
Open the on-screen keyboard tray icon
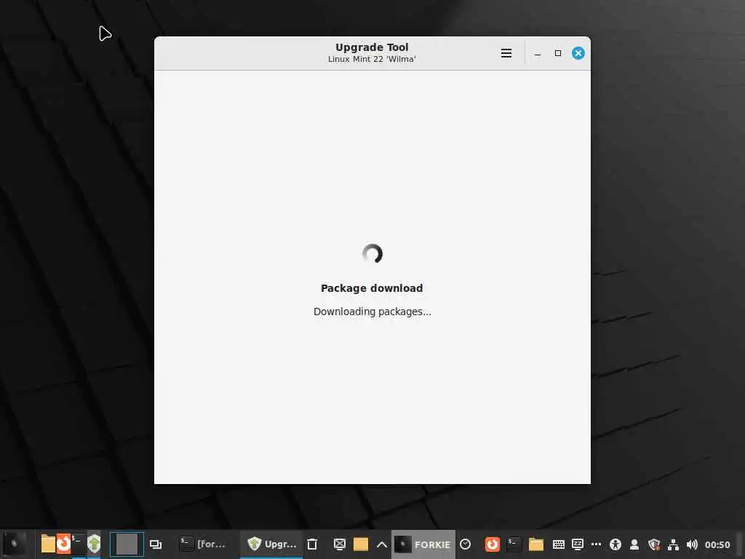point(559,544)
